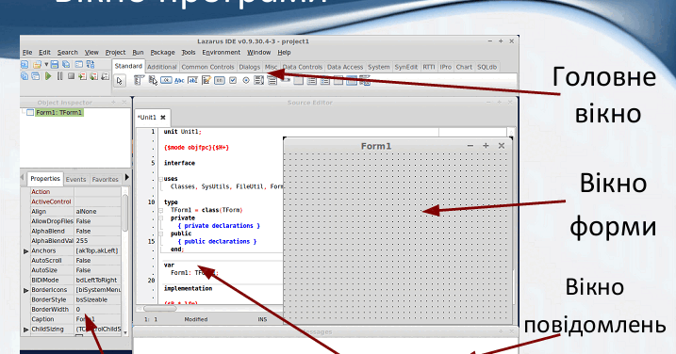Screen dimensions: 676x354
Task: Expand the Anchors property
Action: coord(25,251)
